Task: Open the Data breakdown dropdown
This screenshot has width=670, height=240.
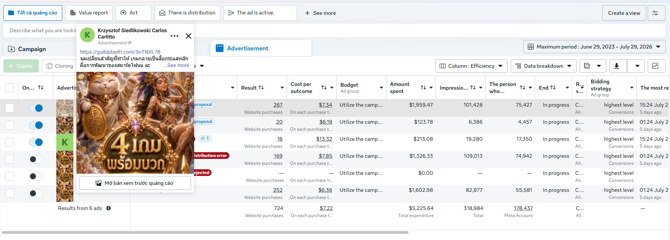Action: (x=544, y=66)
